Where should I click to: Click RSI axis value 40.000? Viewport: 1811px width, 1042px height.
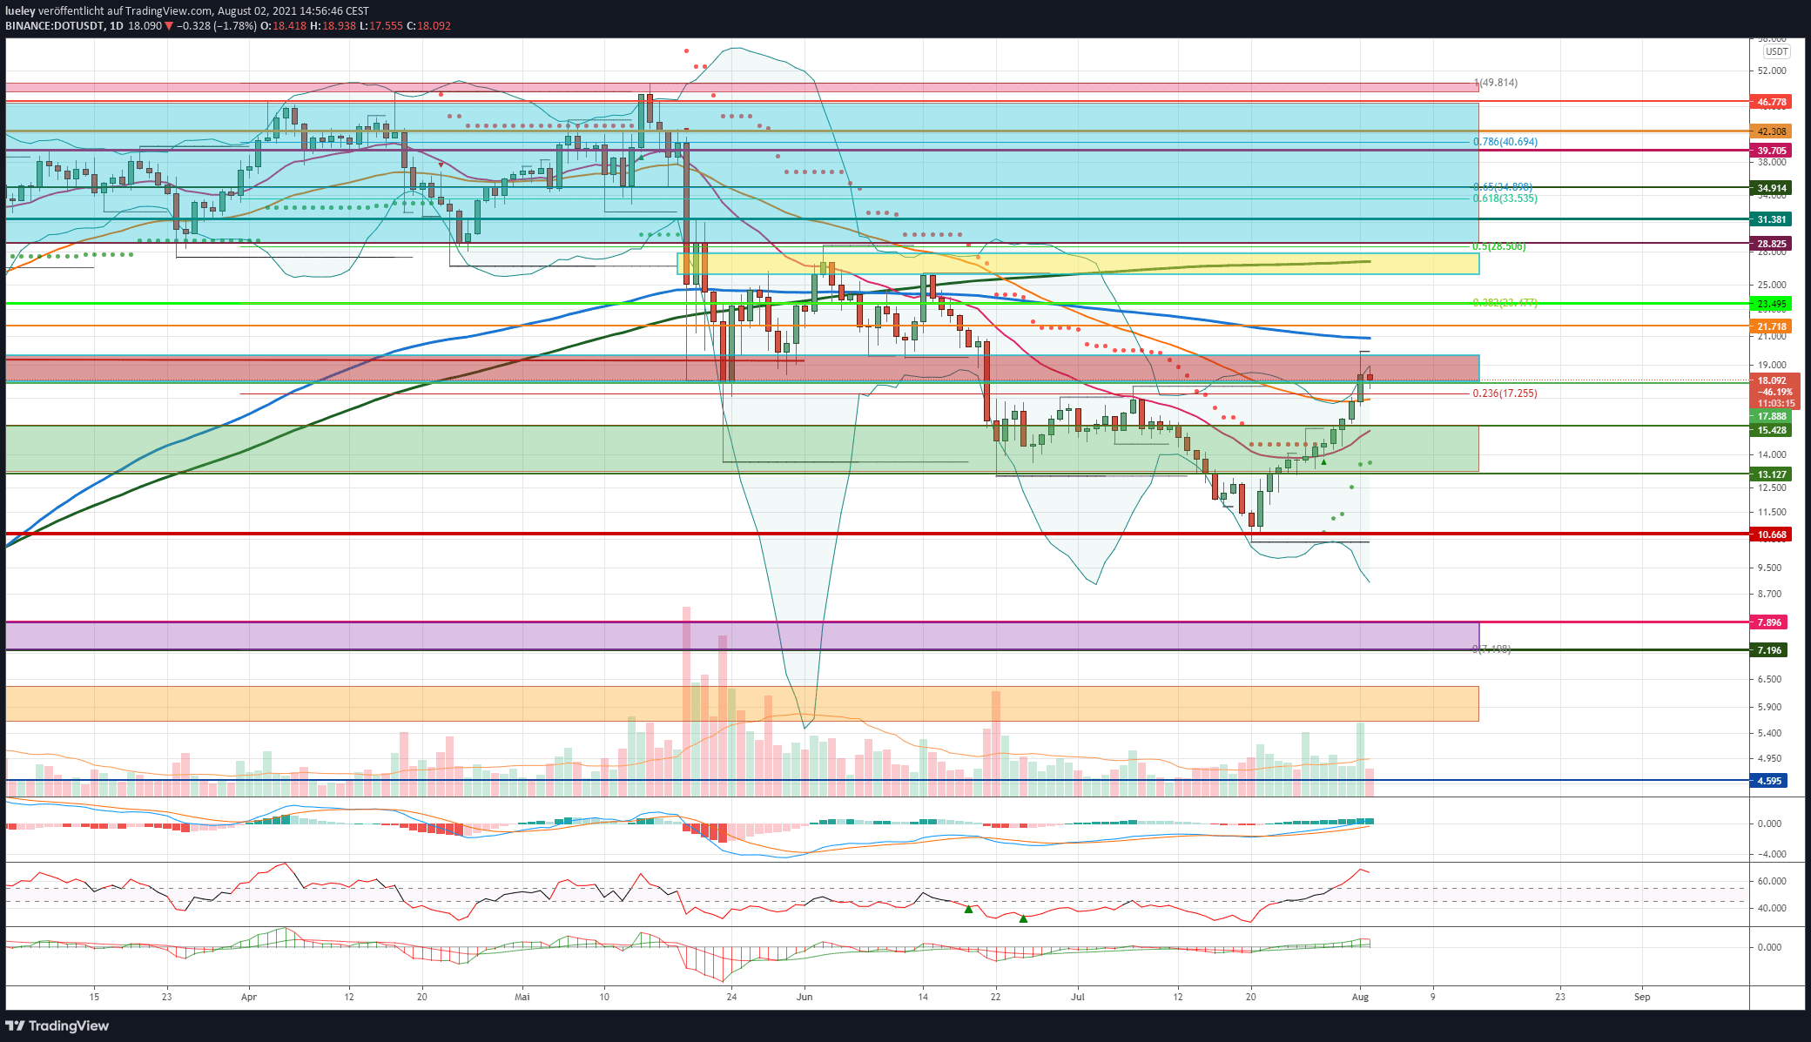[1772, 908]
